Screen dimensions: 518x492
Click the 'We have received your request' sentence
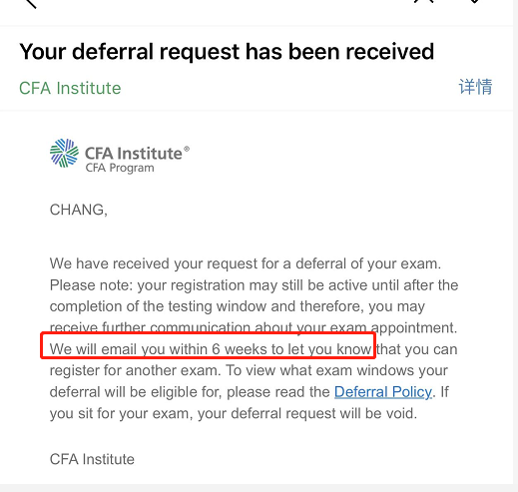tap(246, 263)
